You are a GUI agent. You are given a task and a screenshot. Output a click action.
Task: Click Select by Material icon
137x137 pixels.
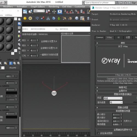19,48
